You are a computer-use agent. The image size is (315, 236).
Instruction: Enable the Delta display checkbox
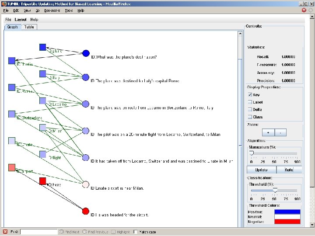pos(250,109)
